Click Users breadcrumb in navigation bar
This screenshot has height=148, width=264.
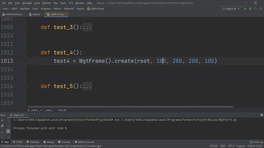coord(5,9)
